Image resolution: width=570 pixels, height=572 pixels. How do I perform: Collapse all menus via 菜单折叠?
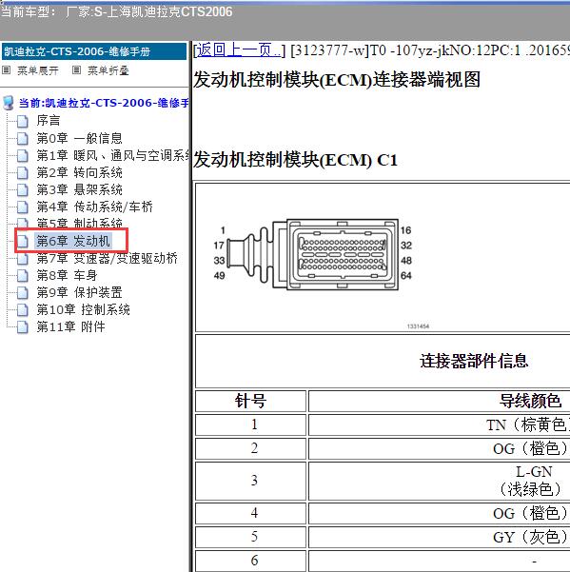pyautogui.click(x=108, y=70)
